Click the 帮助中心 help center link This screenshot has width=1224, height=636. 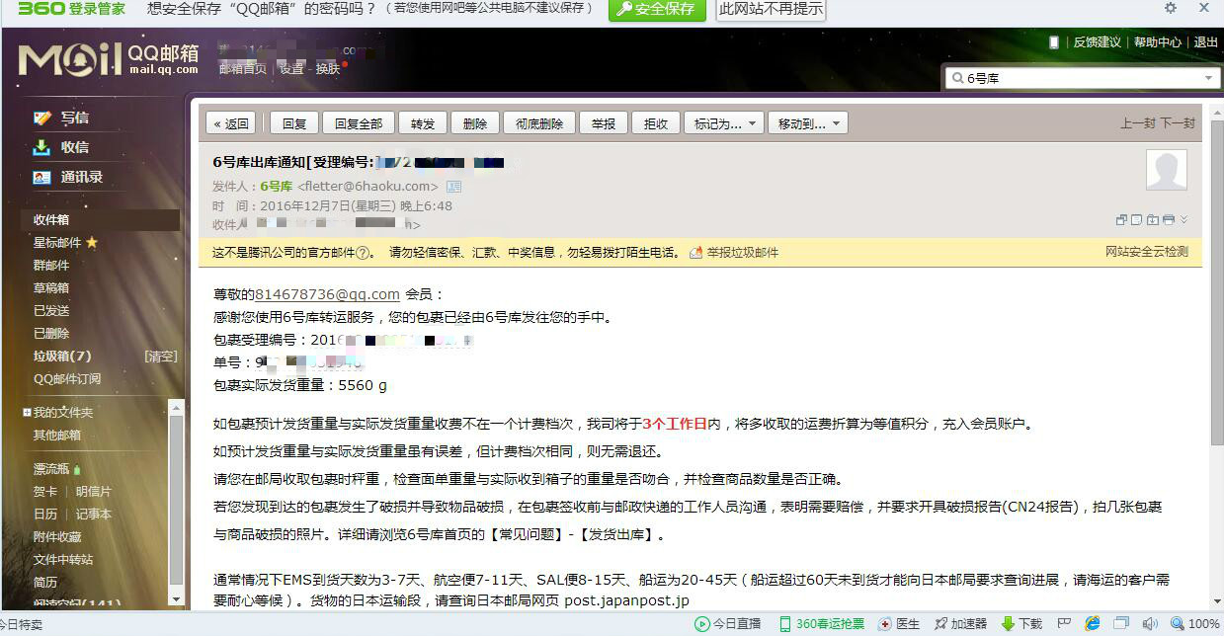tap(1158, 42)
